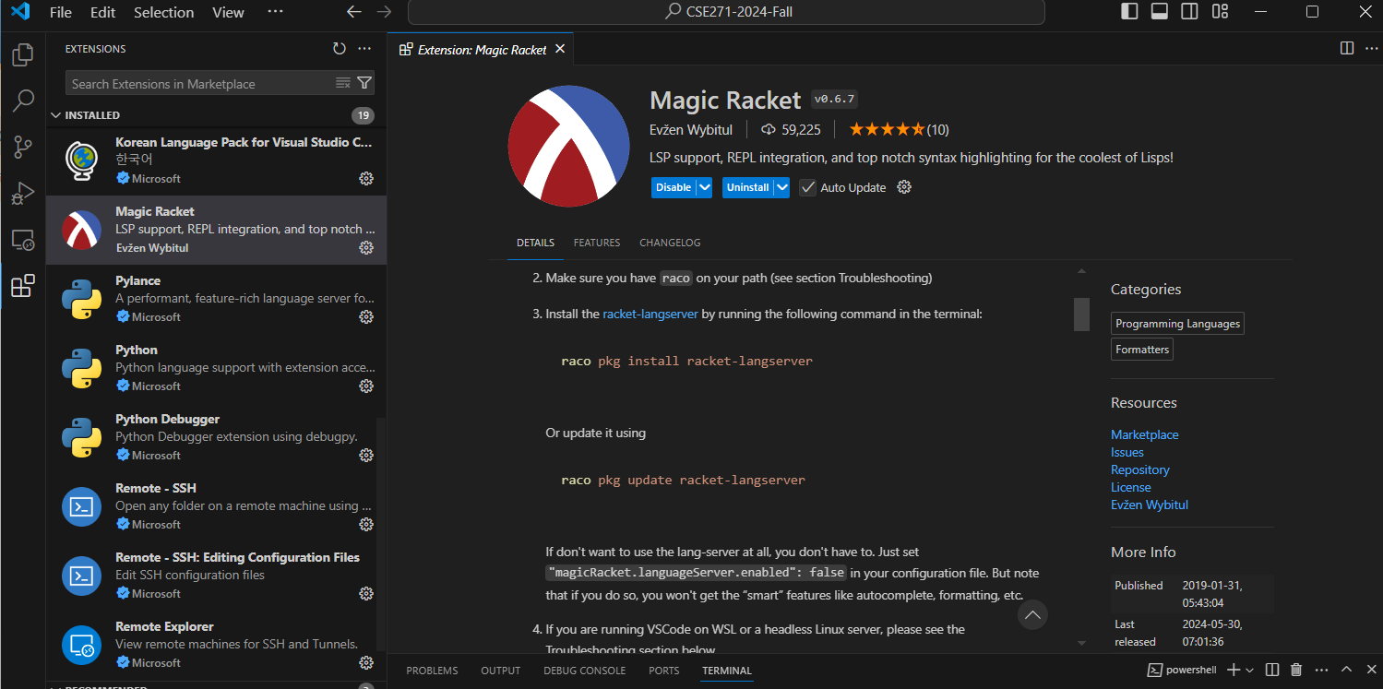Split the editor right
Image resolution: width=1383 pixels, height=689 pixels.
pyautogui.click(x=1347, y=49)
